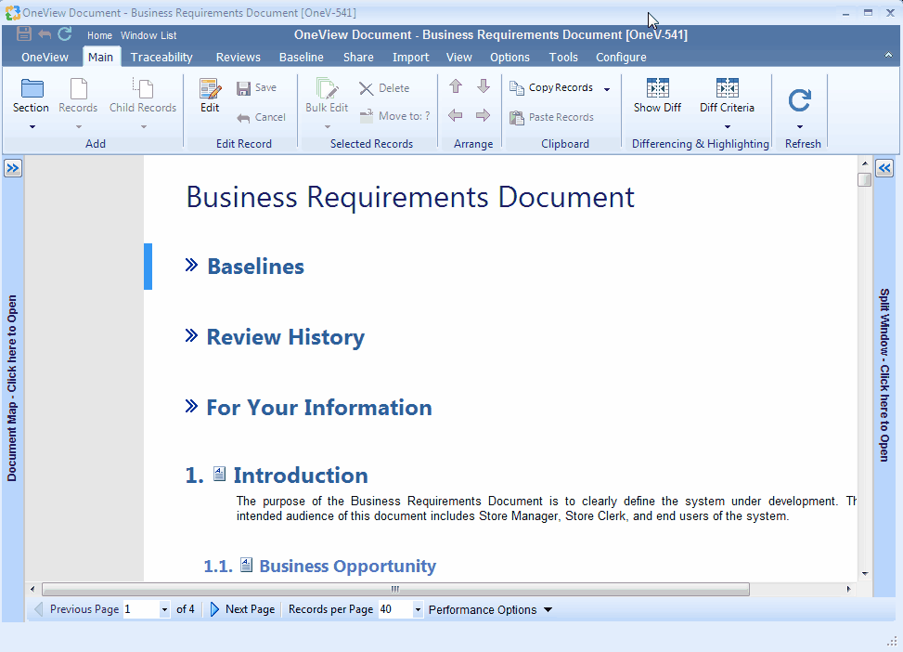
Task: Click the vertical scrollbar thumb
Action: [x=864, y=180]
